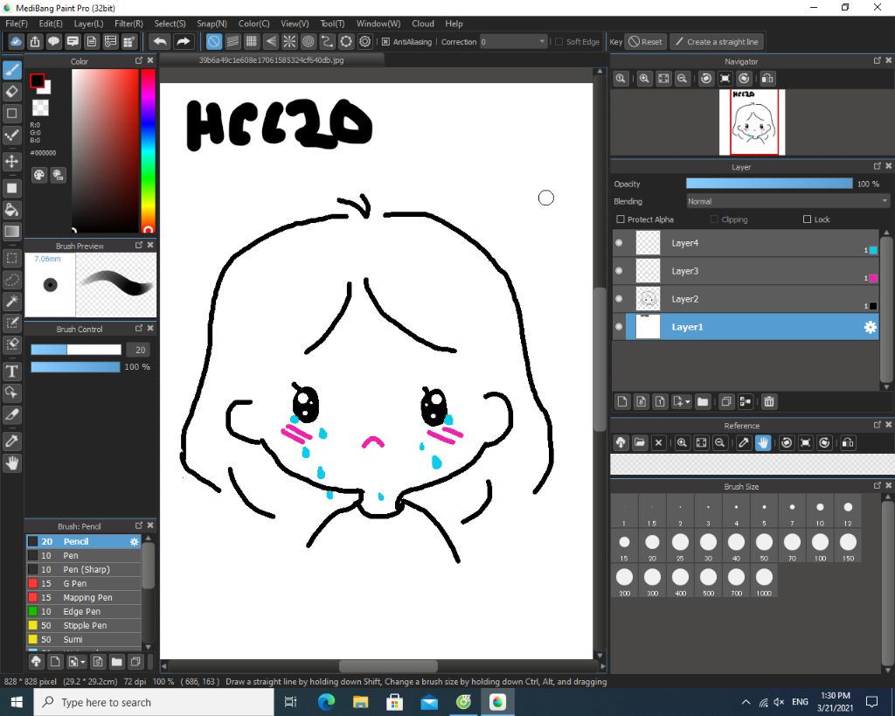Viewport: 895px width, 716px height.
Task: Adjust the brush size slider
Action: click(x=76, y=350)
